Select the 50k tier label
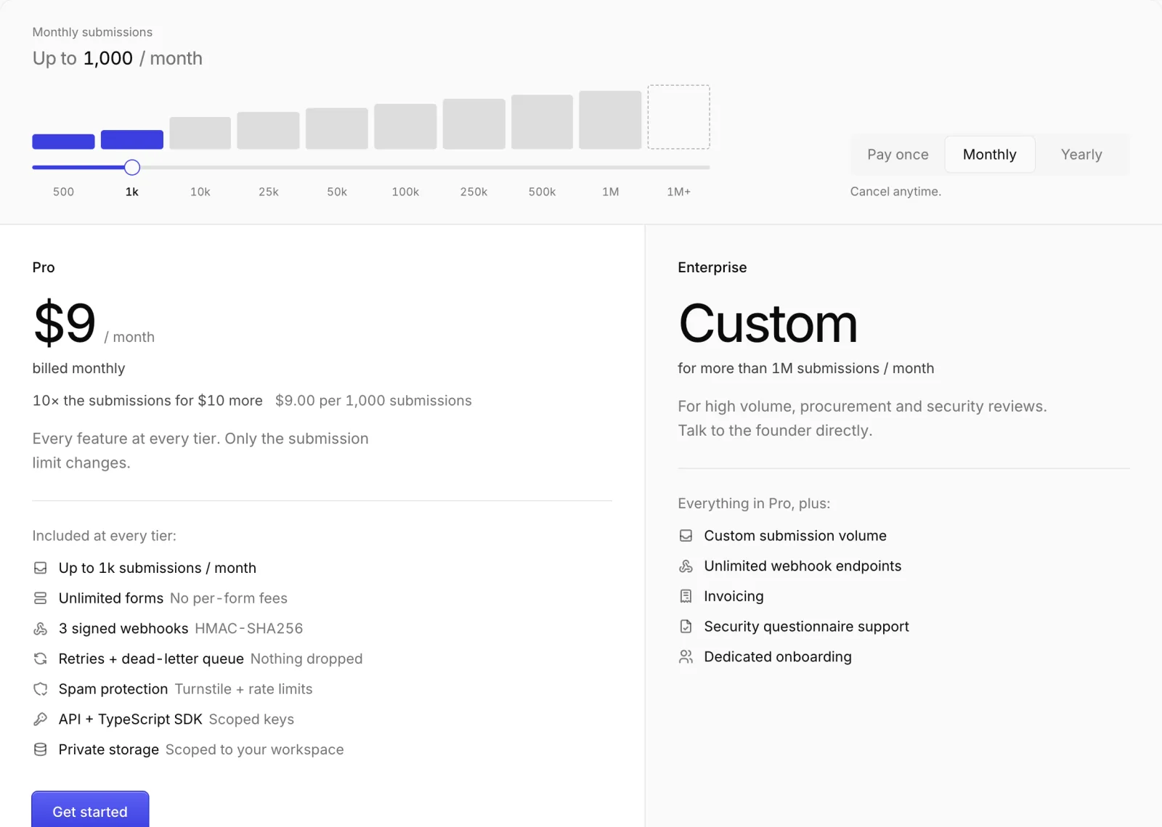 337,192
